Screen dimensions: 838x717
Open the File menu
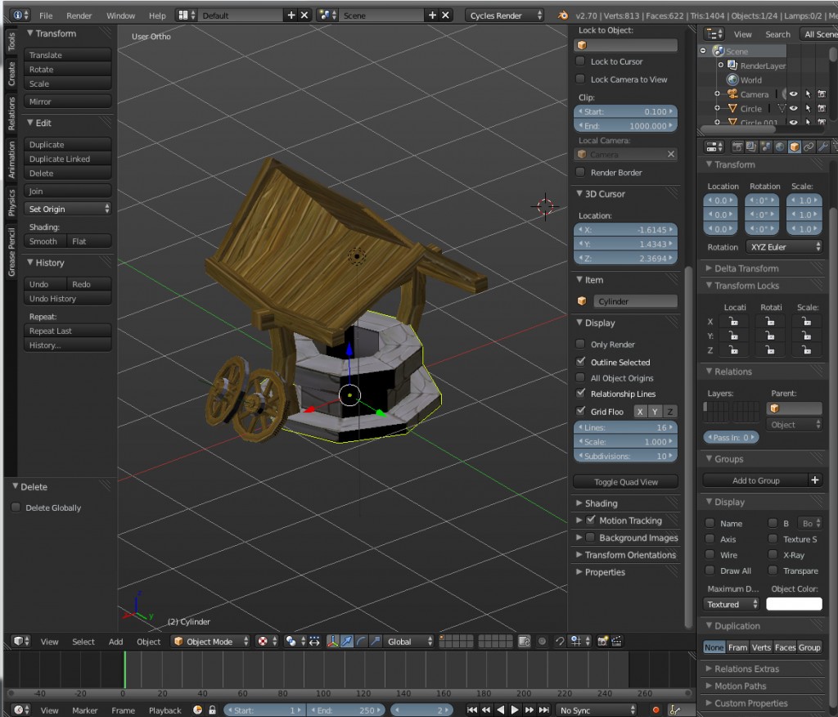(45, 14)
